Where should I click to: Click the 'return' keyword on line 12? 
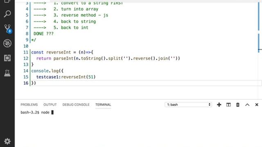point(44,58)
